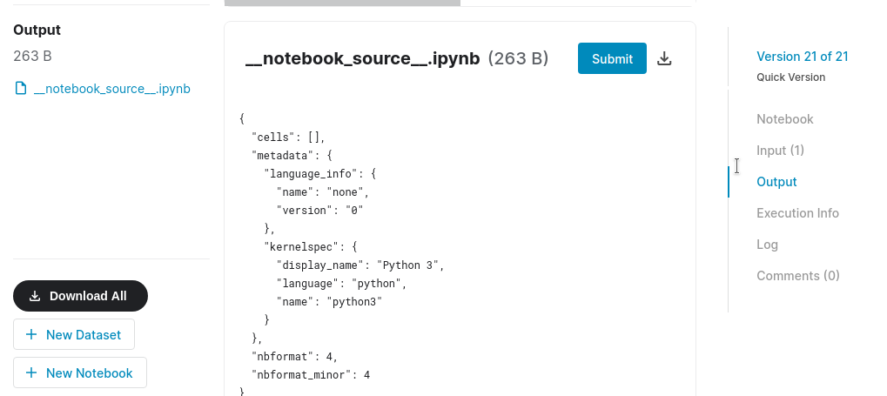Click the plus icon on the New Notebook button

(31, 373)
